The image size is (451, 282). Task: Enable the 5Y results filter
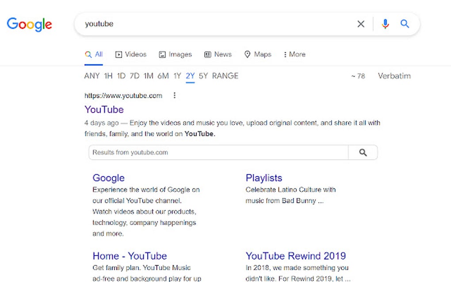click(203, 76)
